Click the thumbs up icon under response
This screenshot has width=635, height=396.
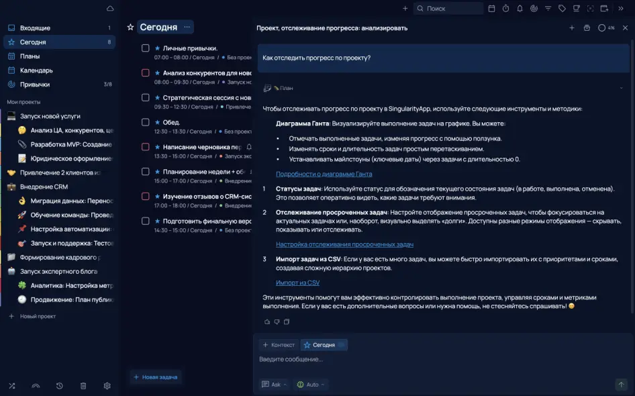click(266, 322)
